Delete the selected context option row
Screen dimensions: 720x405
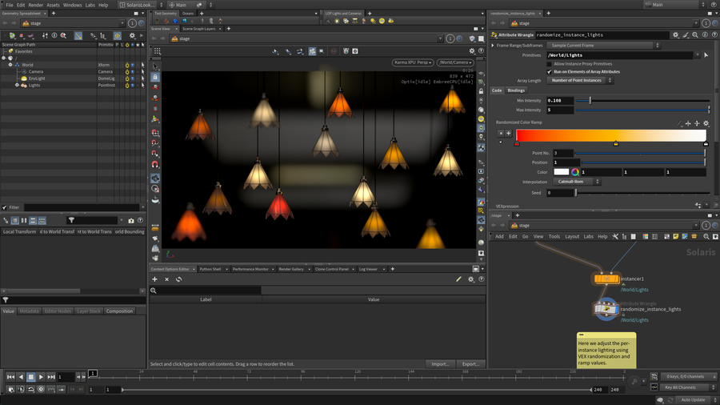tap(166, 279)
